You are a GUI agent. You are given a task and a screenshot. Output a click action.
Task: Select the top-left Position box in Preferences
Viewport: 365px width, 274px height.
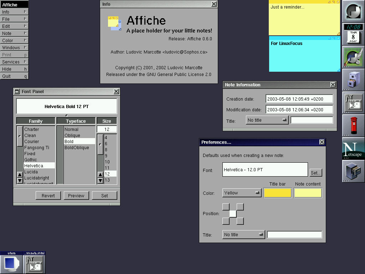pyautogui.click(x=226, y=207)
